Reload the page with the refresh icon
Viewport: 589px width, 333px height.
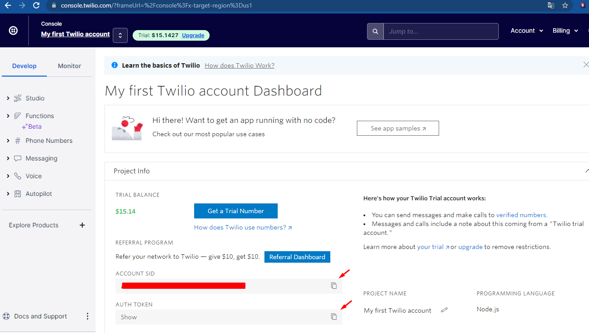coord(36,5)
